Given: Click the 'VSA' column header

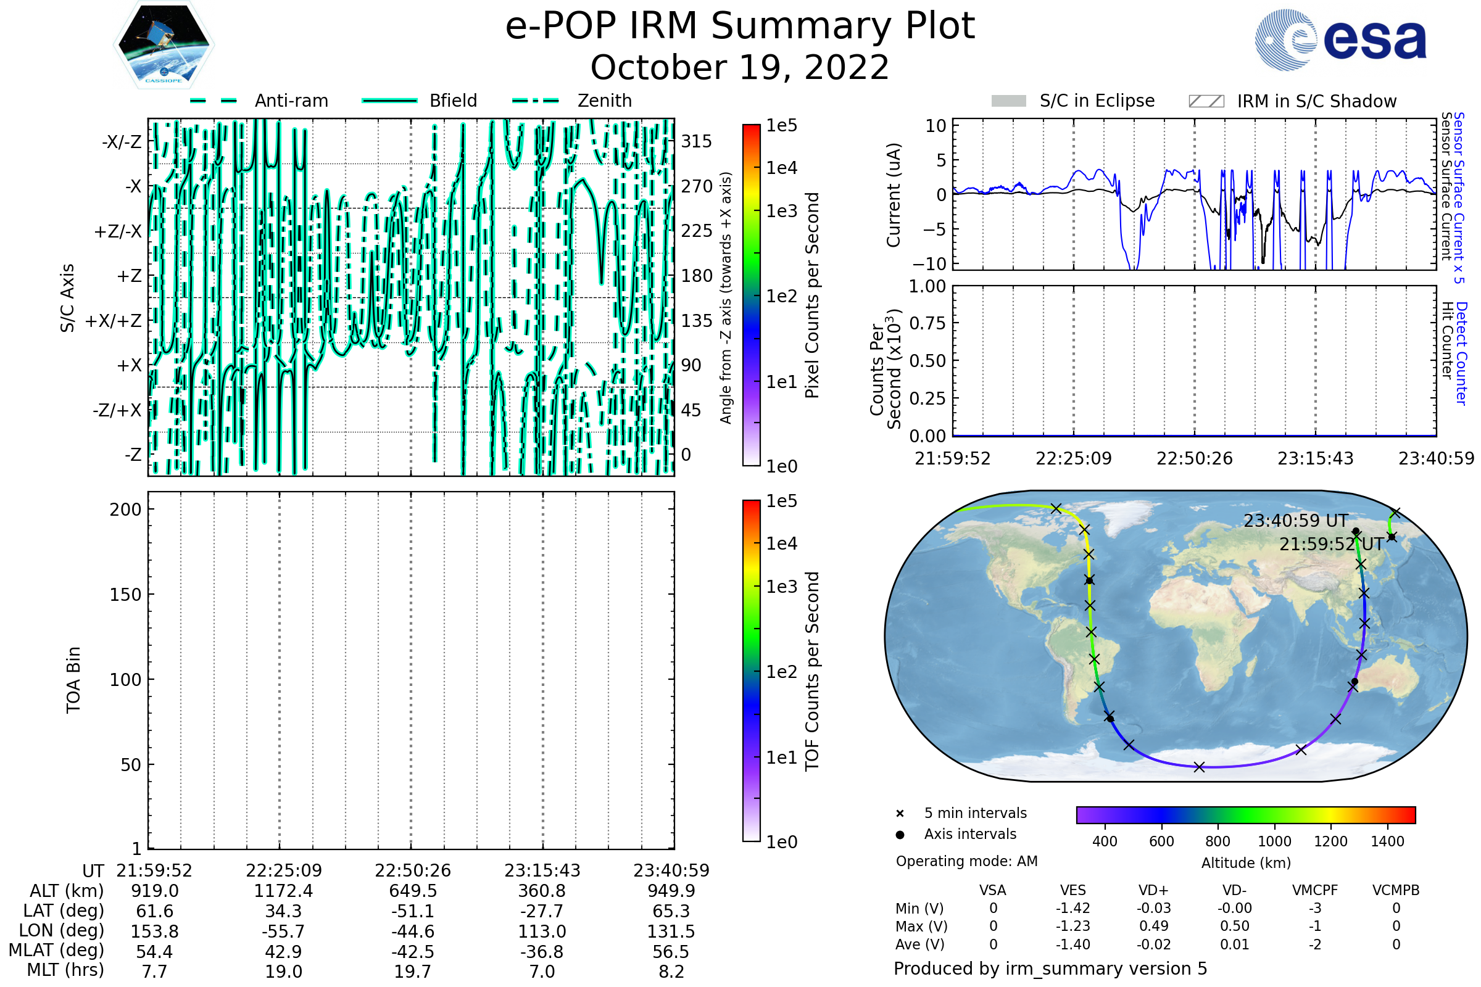Looking at the screenshot, I should [x=993, y=891].
